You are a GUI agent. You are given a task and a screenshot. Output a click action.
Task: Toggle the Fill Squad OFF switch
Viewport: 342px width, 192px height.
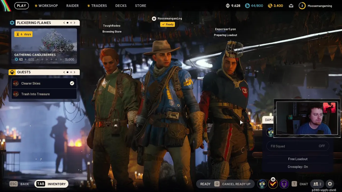coord(298,146)
